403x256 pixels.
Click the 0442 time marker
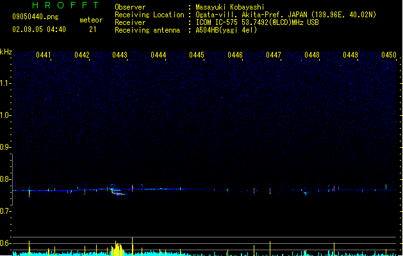pyautogui.click(x=82, y=55)
